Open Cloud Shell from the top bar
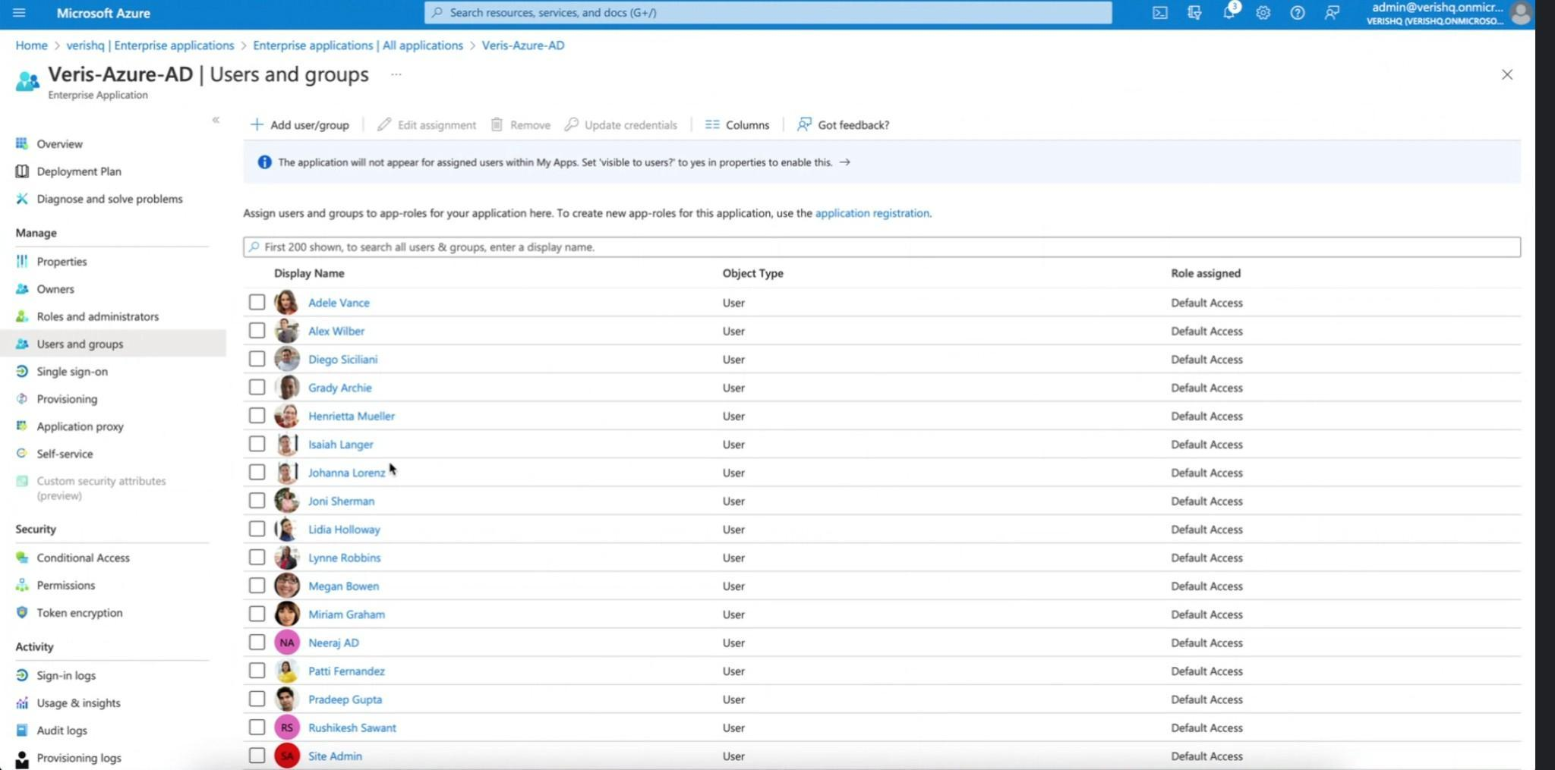 (x=1159, y=13)
